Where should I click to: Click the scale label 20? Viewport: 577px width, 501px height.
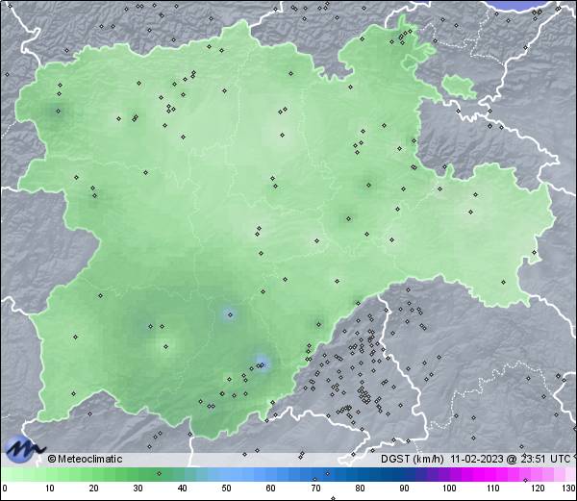point(94,488)
